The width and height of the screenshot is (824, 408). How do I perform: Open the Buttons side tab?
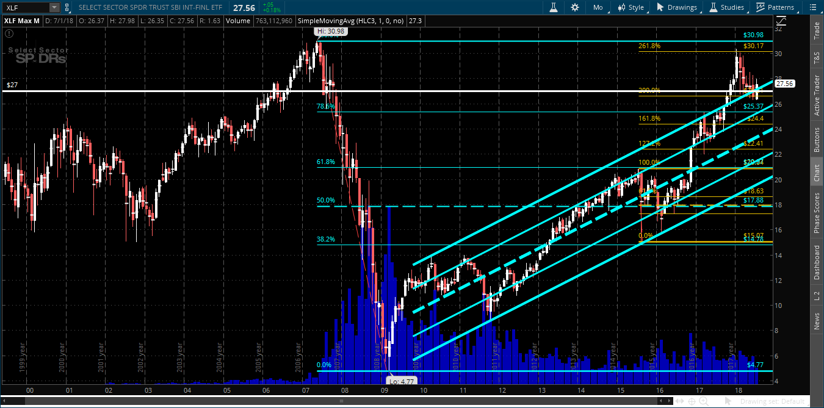pos(817,140)
